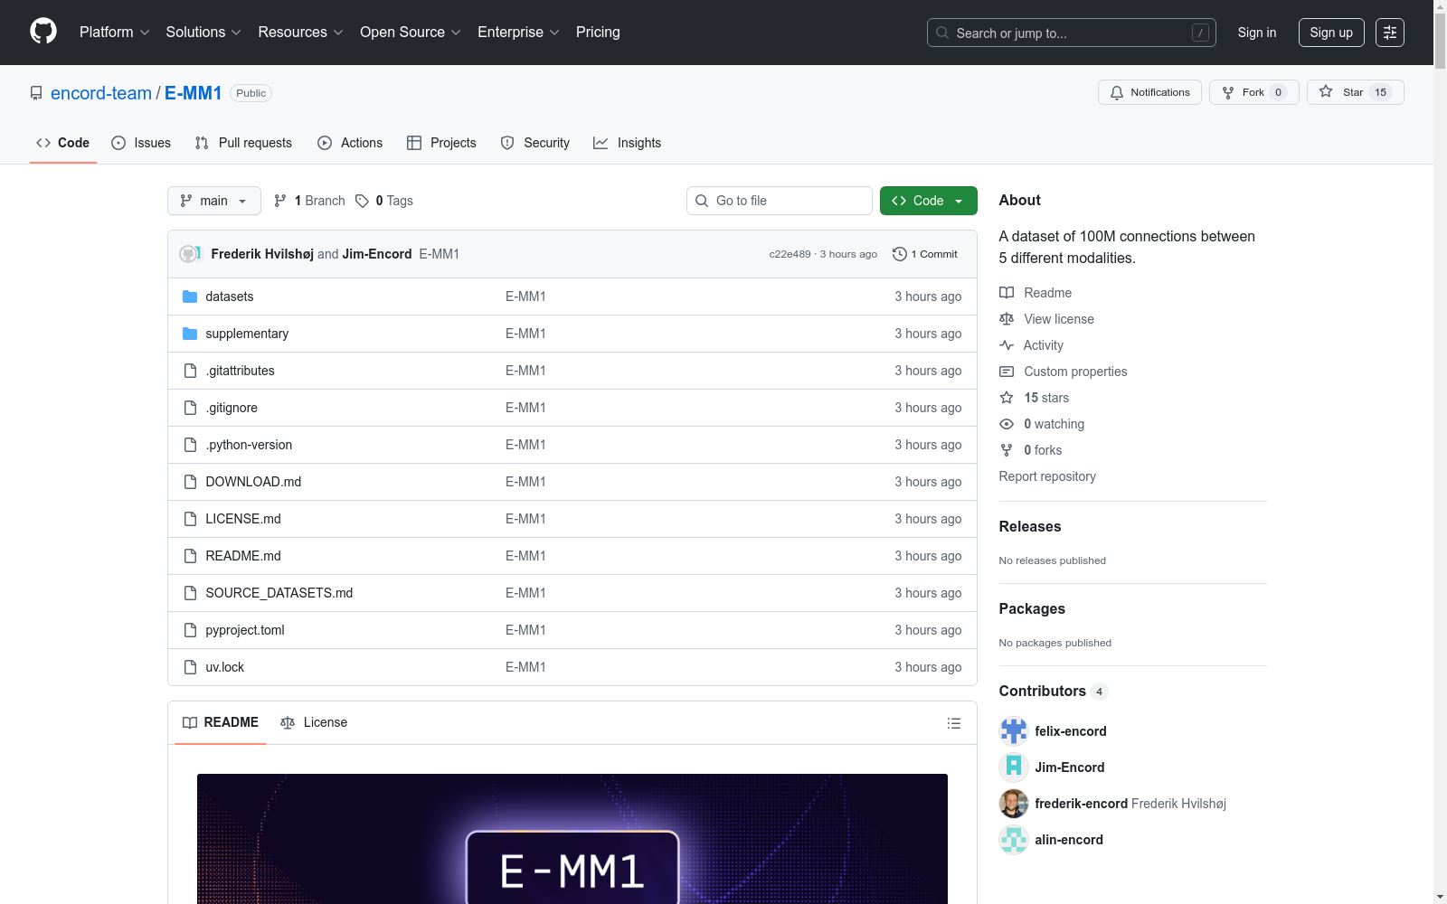Click the file icon beside LICENSE.md
The height and width of the screenshot is (904, 1447).
click(190, 519)
